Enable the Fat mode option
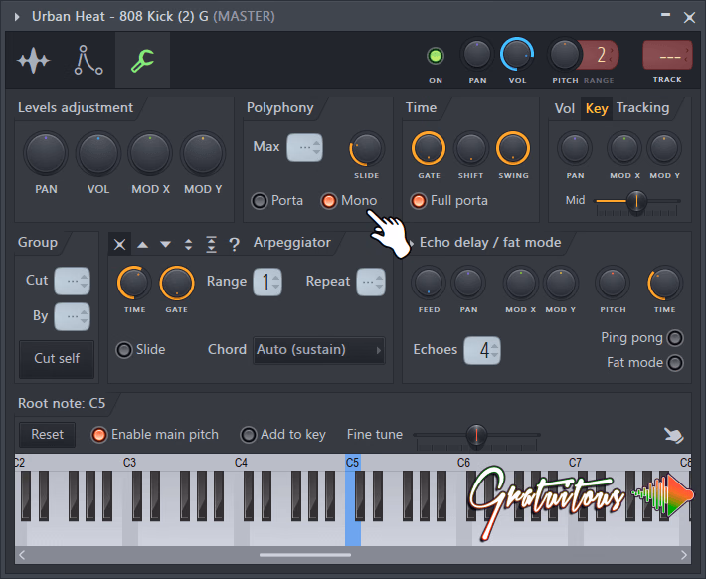706x579 pixels. pyautogui.click(x=675, y=363)
